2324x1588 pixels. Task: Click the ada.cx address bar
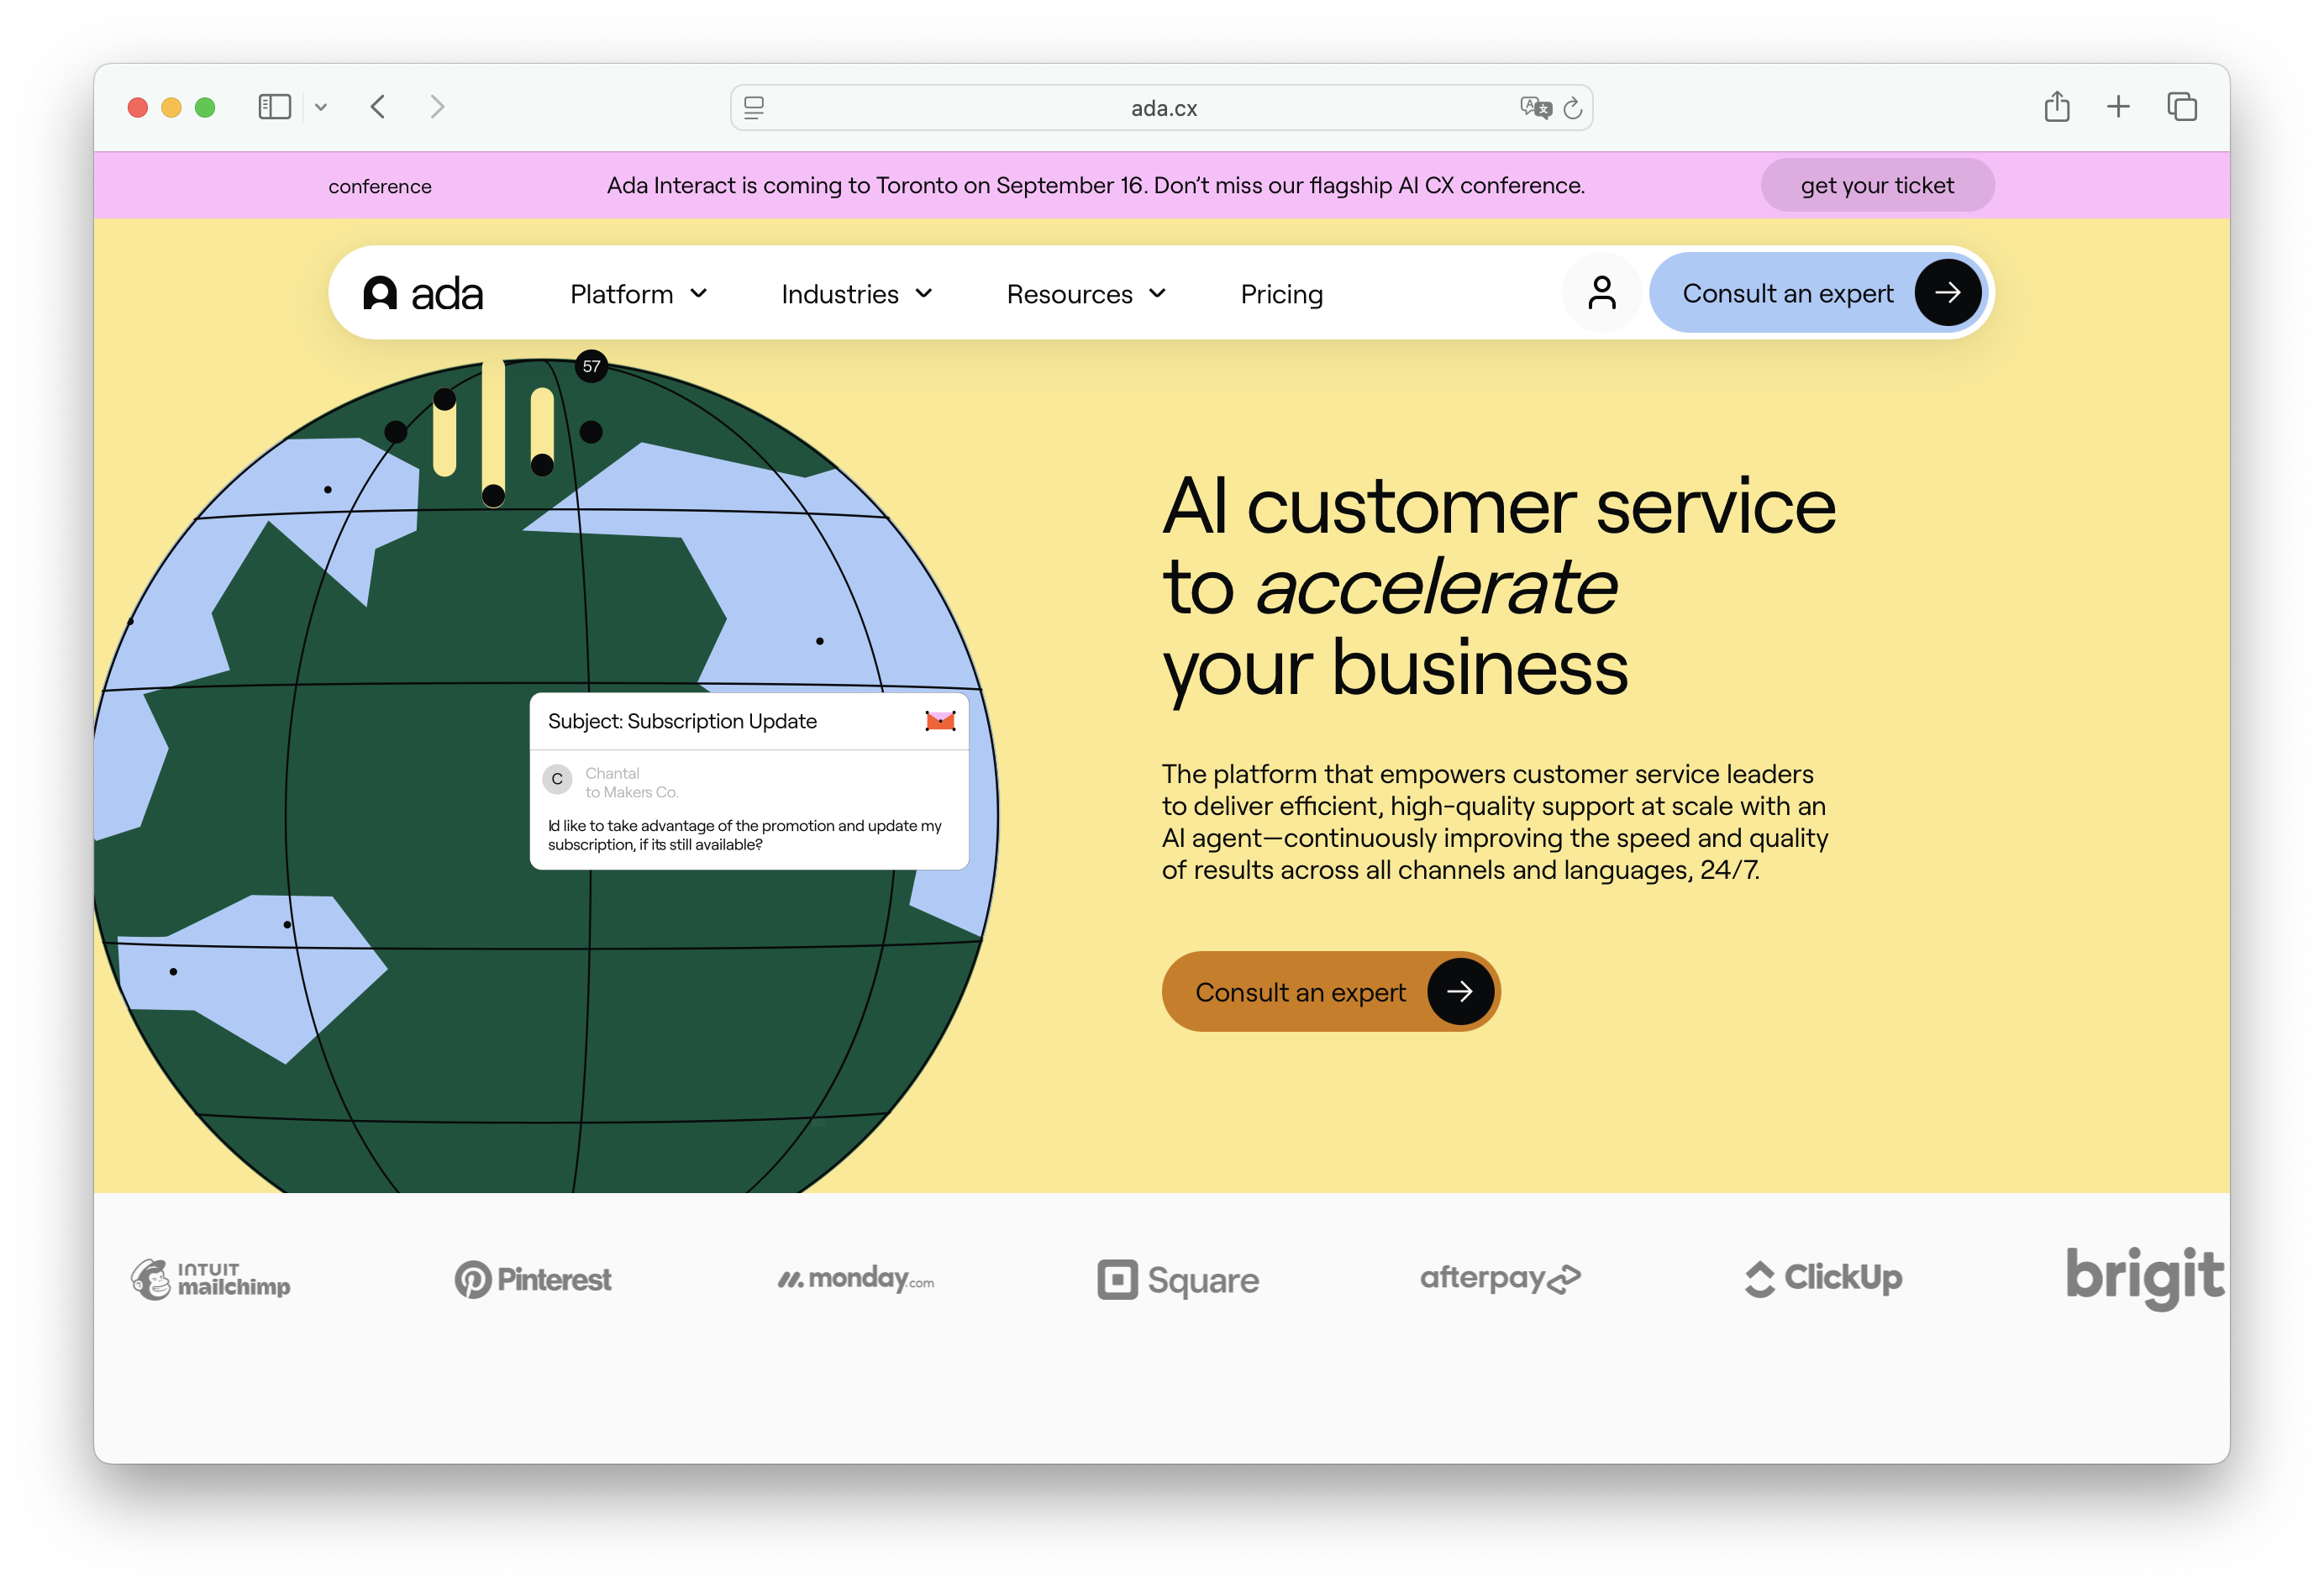tap(1163, 108)
